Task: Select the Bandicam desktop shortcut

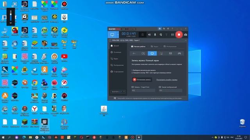Action: [64, 5]
